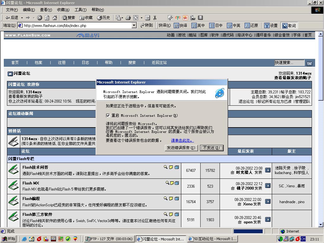
Task: Click the OK icon next to quick search
Action: point(309,64)
